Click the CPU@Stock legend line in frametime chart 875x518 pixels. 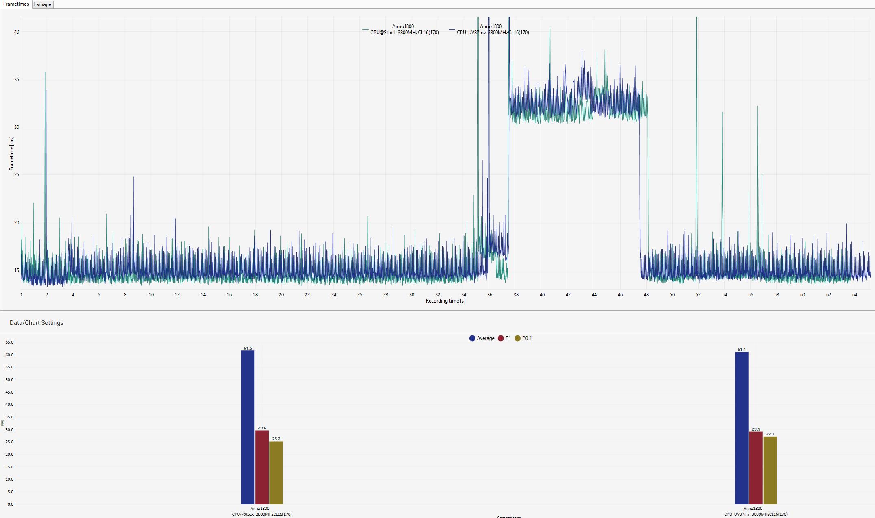365,30
